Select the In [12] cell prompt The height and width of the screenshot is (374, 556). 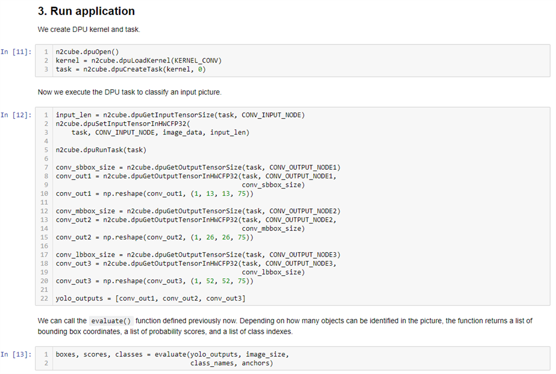(16, 115)
